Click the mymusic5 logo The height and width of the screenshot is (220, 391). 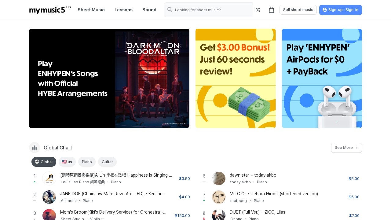tap(47, 10)
